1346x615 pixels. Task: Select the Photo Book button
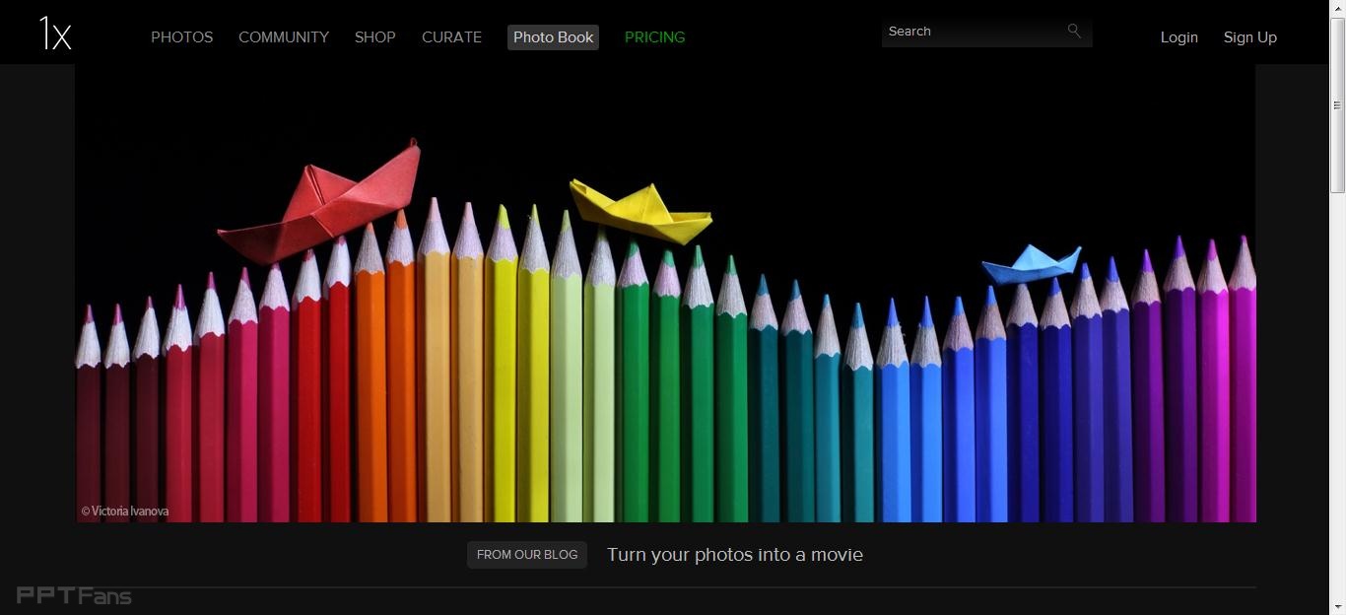553,37
